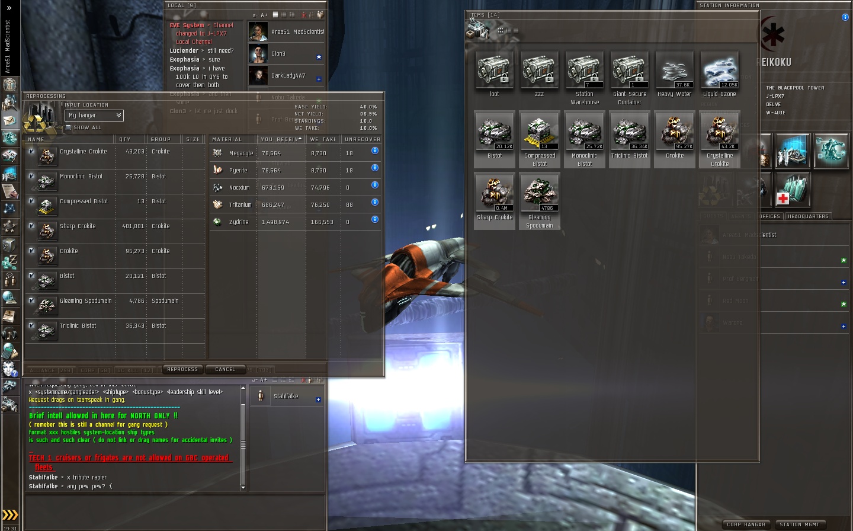Switch the Items window to plain list view

[x=516, y=30]
